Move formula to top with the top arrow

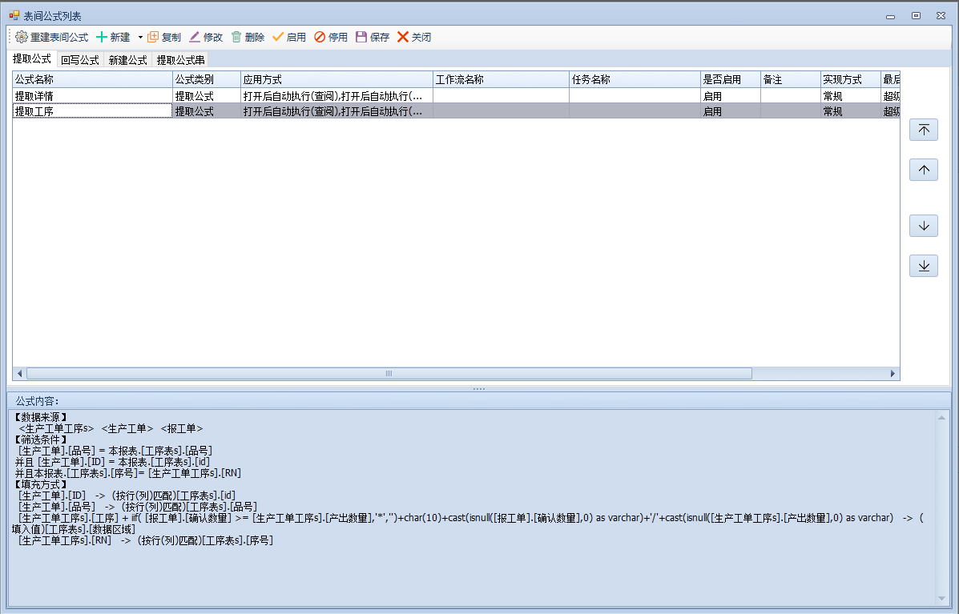coord(923,130)
